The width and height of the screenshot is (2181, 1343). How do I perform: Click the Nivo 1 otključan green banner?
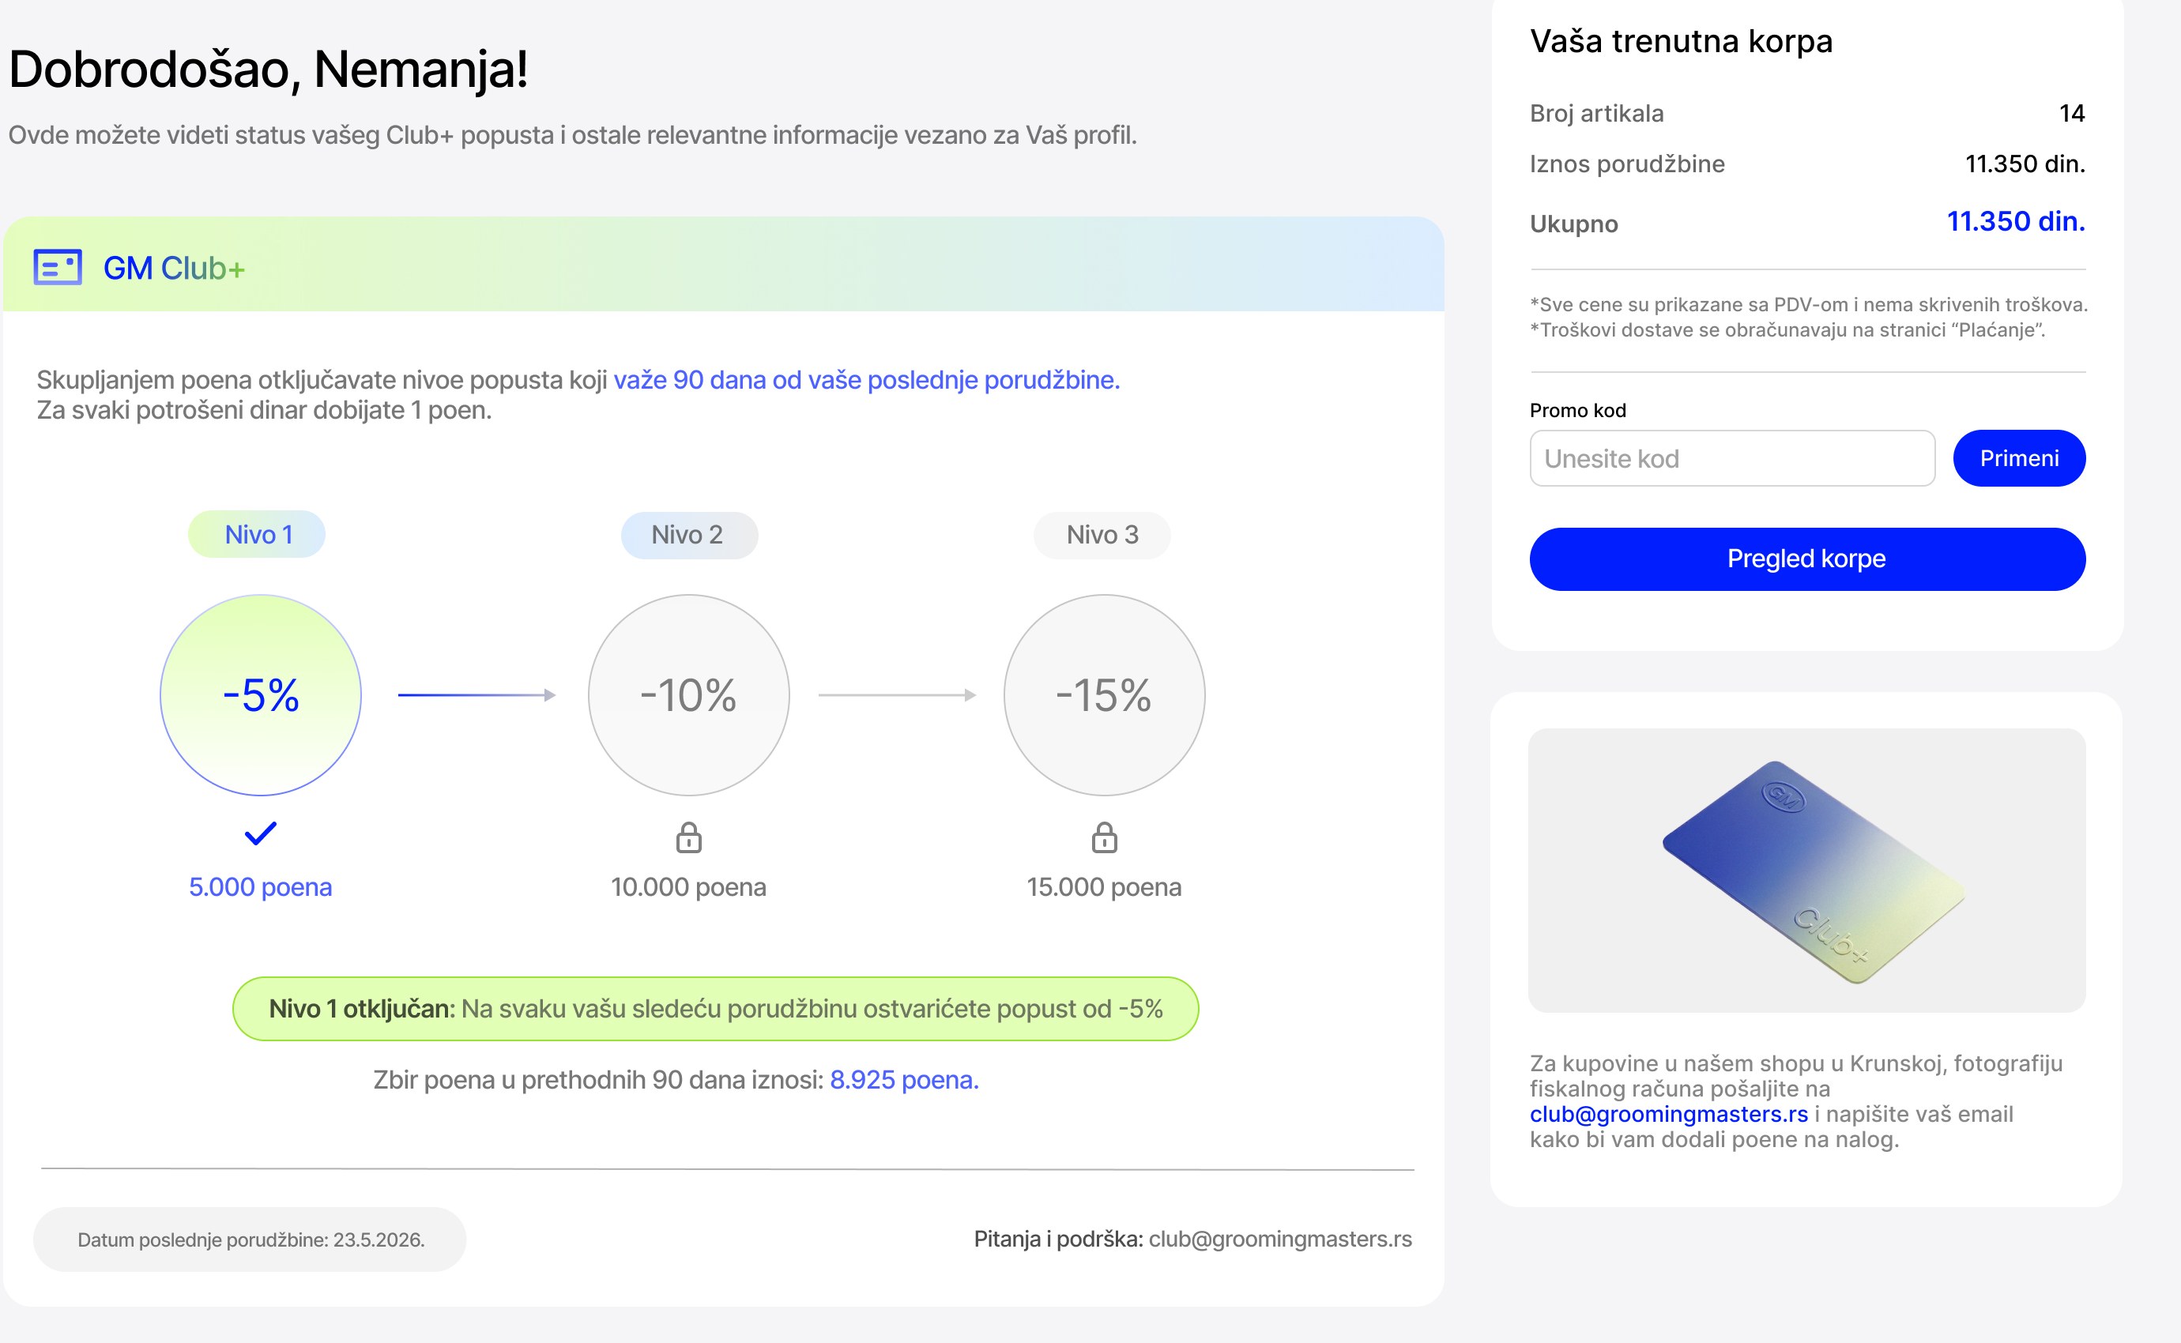coord(715,1009)
